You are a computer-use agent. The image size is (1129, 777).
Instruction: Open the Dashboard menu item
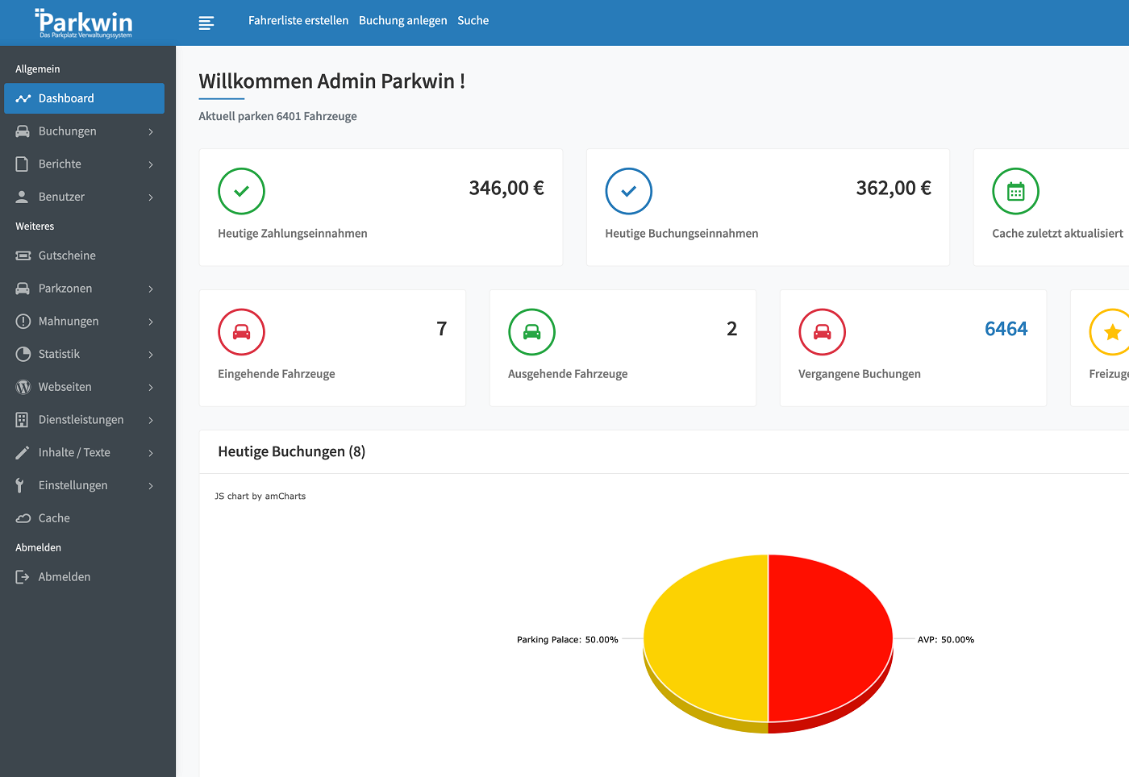tap(84, 98)
